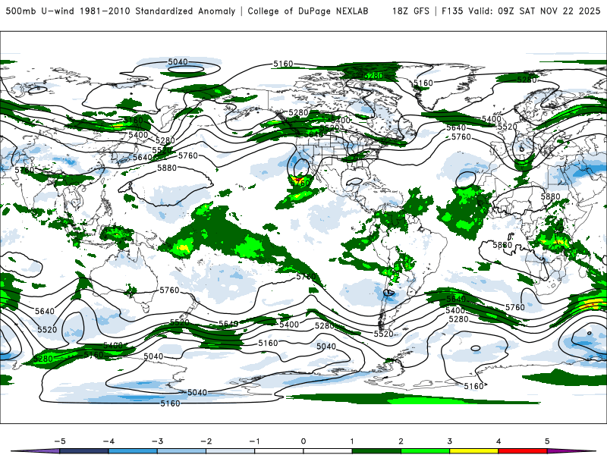607x455 pixels.
Task: Click the '-5' tick label on the color bar
Action: click(60, 441)
